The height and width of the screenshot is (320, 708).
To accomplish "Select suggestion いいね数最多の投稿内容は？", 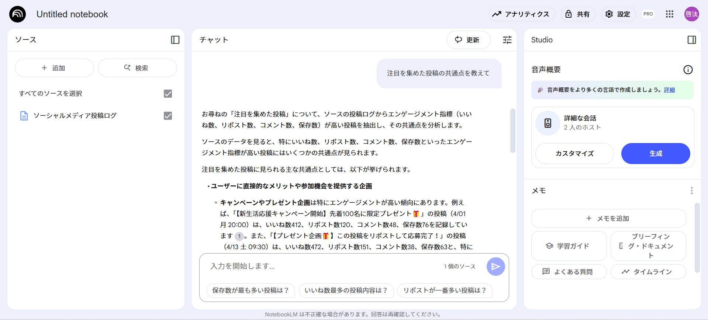I will point(346,291).
